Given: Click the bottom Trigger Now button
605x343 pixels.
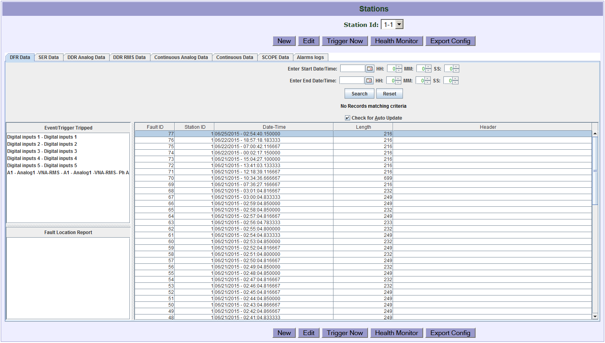Looking at the screenshot, I should tap(345, 333).
